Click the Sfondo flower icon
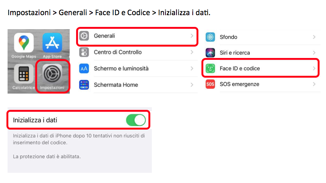The width and height of the screenshot is (326, 183). click(x=210, y=37)
